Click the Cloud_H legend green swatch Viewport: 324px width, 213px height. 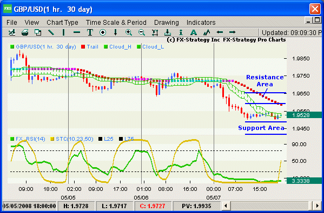106,47
